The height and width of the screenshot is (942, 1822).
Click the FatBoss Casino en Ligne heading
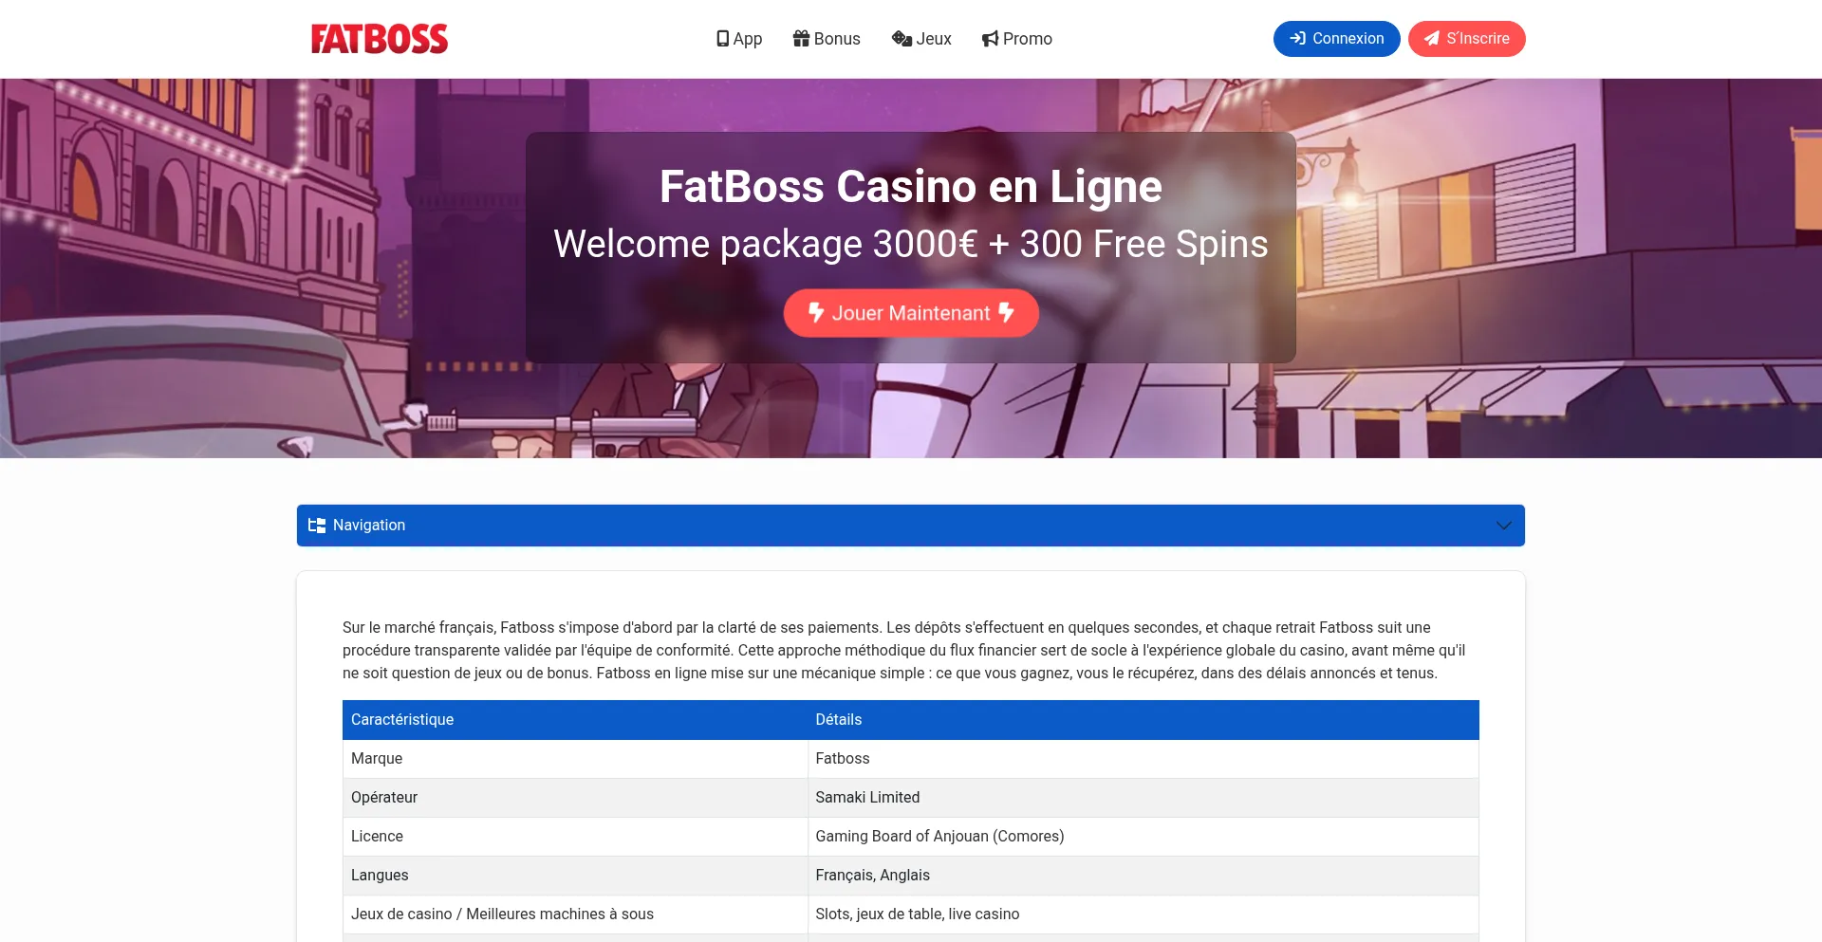click(911, 186)
